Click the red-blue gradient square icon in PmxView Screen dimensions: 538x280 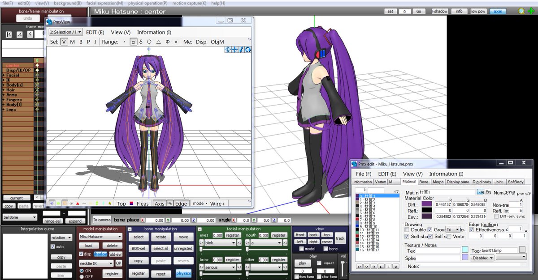tap(131, 204)
